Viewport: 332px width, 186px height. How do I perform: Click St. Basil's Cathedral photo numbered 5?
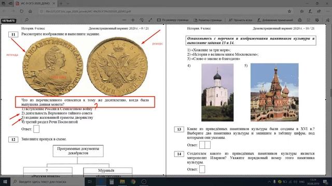pyautogui.click(x=274, y=92)
